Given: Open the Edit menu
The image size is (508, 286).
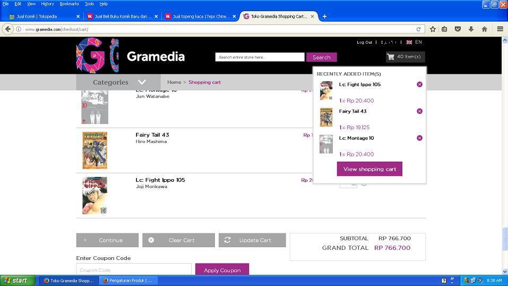Looking at the screenshot, I should click(x=18, y=4).
